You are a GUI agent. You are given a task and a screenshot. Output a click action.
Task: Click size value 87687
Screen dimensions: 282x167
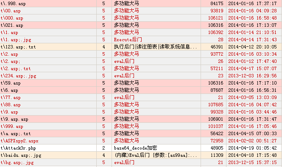point(217,90)
